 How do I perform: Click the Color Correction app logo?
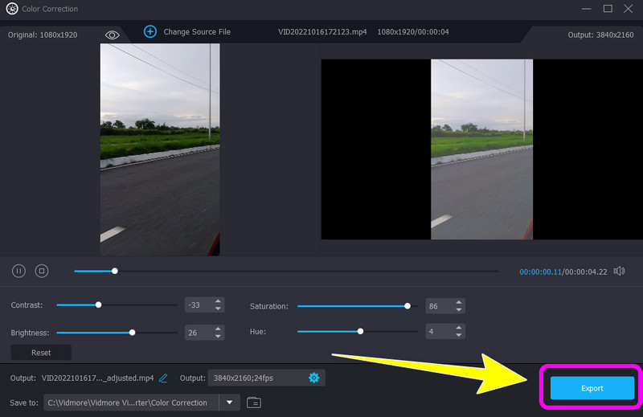[12, 9]
